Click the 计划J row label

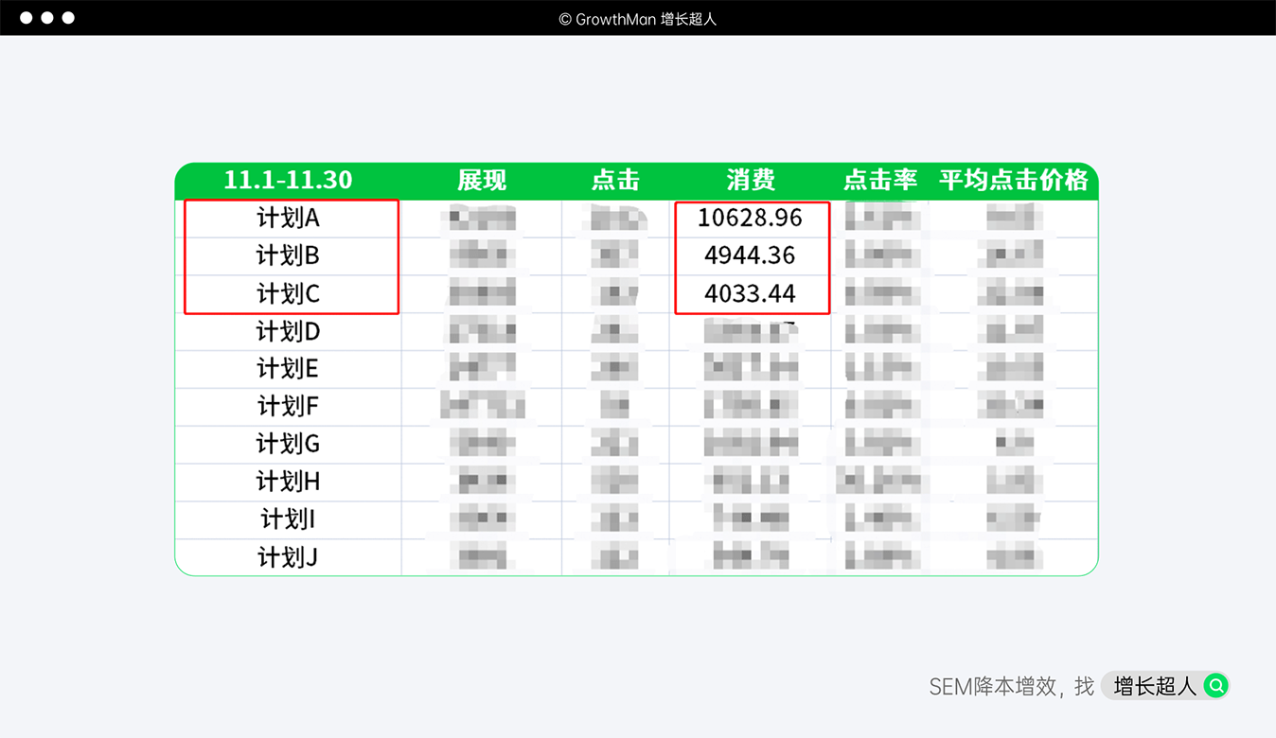tap(288, 557)
